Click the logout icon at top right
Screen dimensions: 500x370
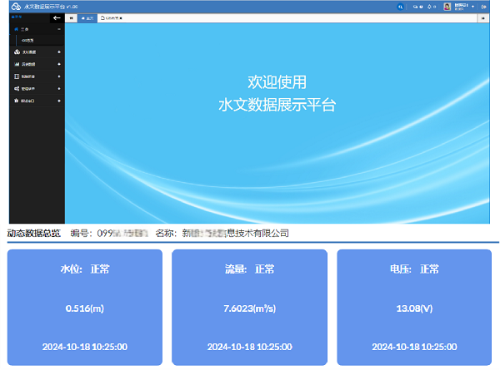(x=484, y=6)
